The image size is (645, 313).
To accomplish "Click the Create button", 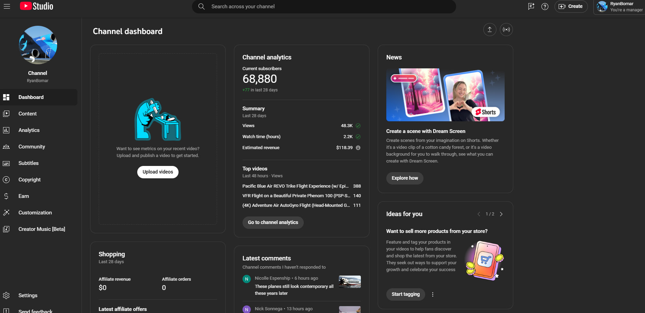I will 571,7.
